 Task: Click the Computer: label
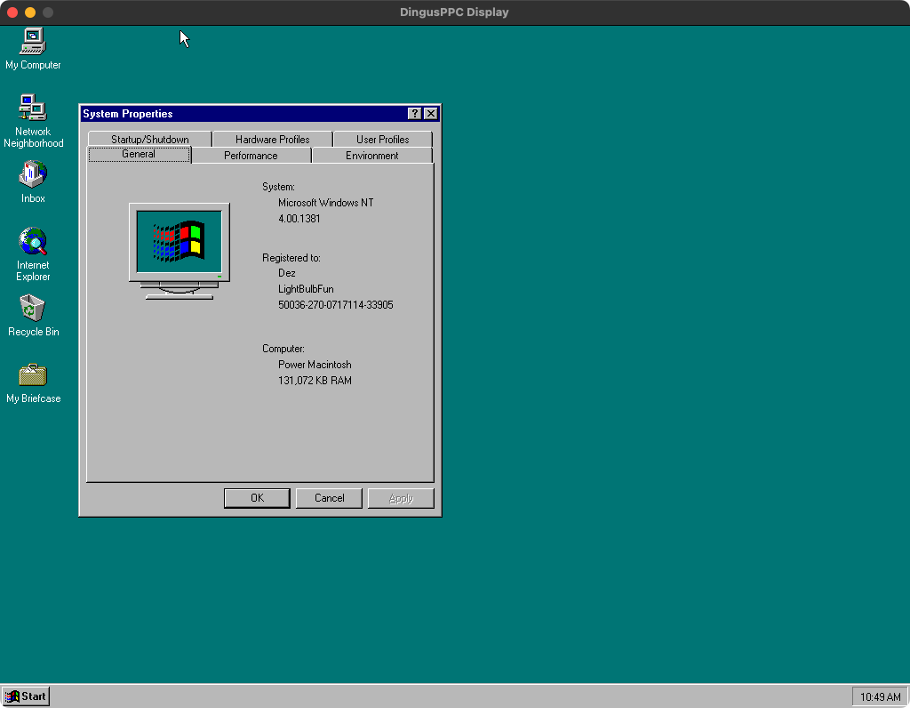[283, 349]
